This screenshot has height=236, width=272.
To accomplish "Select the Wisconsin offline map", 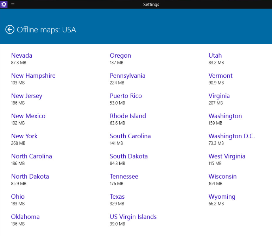I will coord(222,176).
